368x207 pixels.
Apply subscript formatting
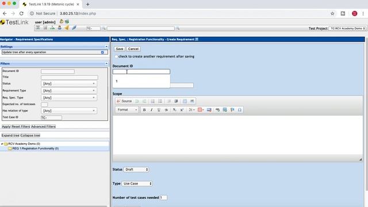[x=174, y=110]
